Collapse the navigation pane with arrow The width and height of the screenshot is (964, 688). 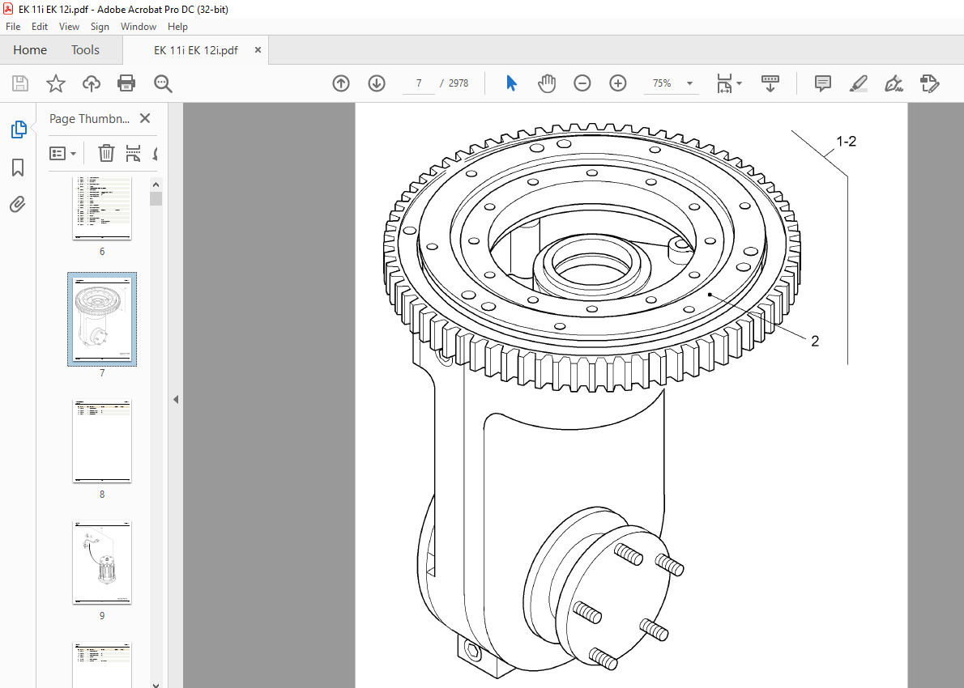point(176,399)
